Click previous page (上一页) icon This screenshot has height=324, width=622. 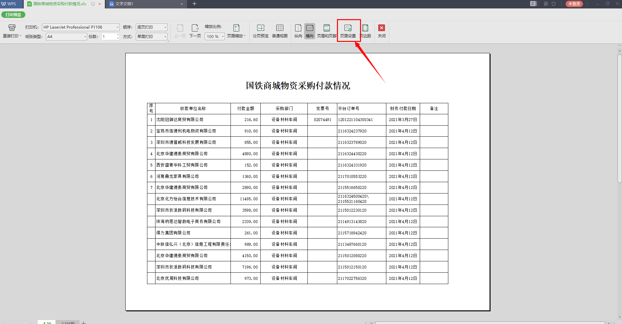[180, 28]
